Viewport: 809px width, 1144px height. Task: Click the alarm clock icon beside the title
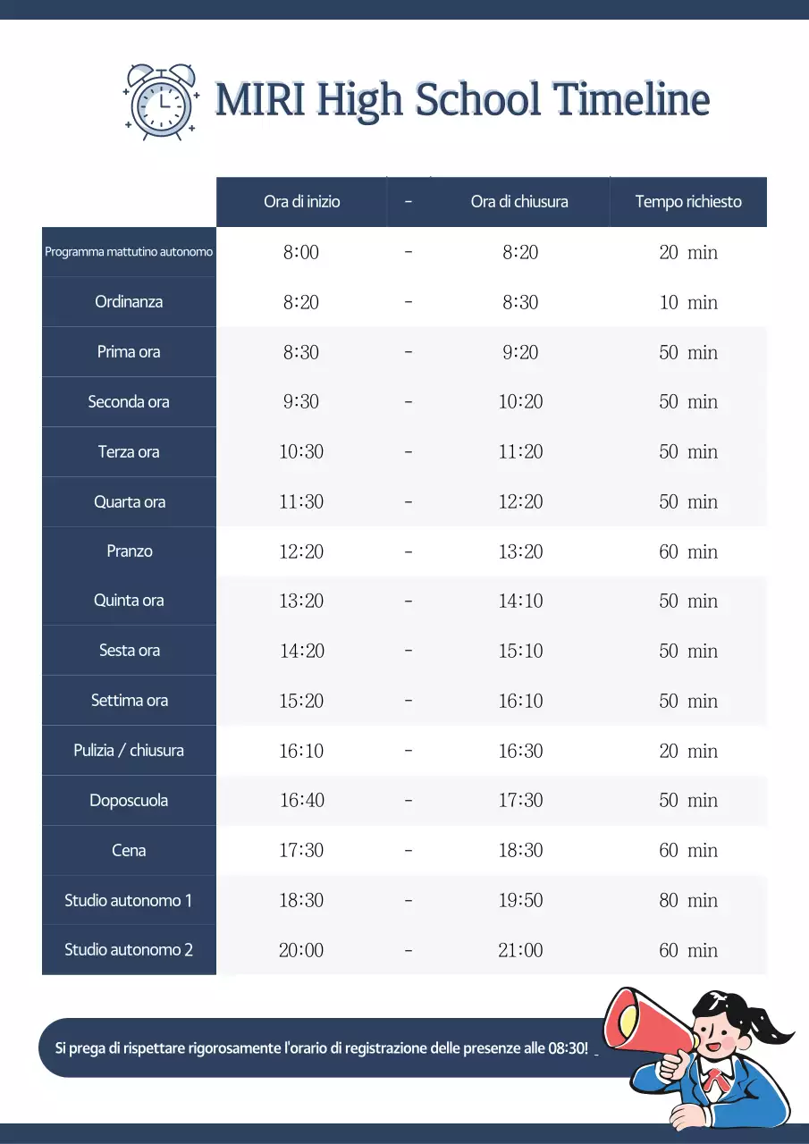[x=162, y=101]
